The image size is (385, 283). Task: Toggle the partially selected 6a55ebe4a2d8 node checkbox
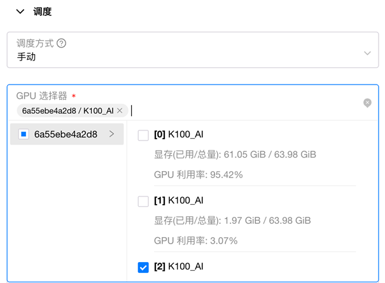tap(24, 134)
